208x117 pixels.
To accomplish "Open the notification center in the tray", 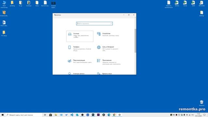I will [x=204, y=115].
